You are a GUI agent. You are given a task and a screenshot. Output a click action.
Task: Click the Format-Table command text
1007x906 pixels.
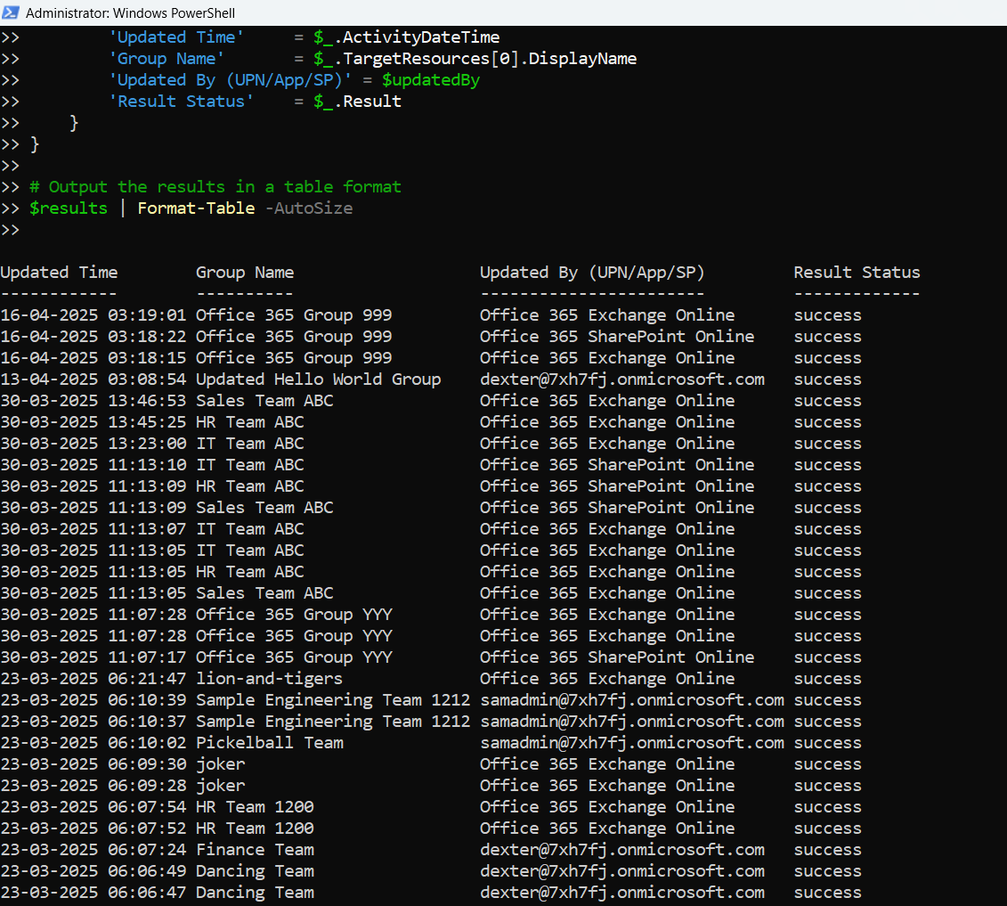pos(196,208)
